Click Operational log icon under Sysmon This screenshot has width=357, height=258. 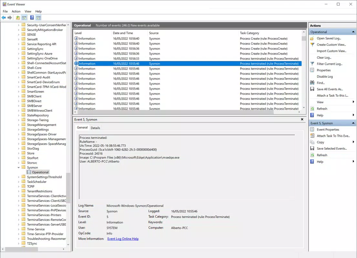coord(29,172)
